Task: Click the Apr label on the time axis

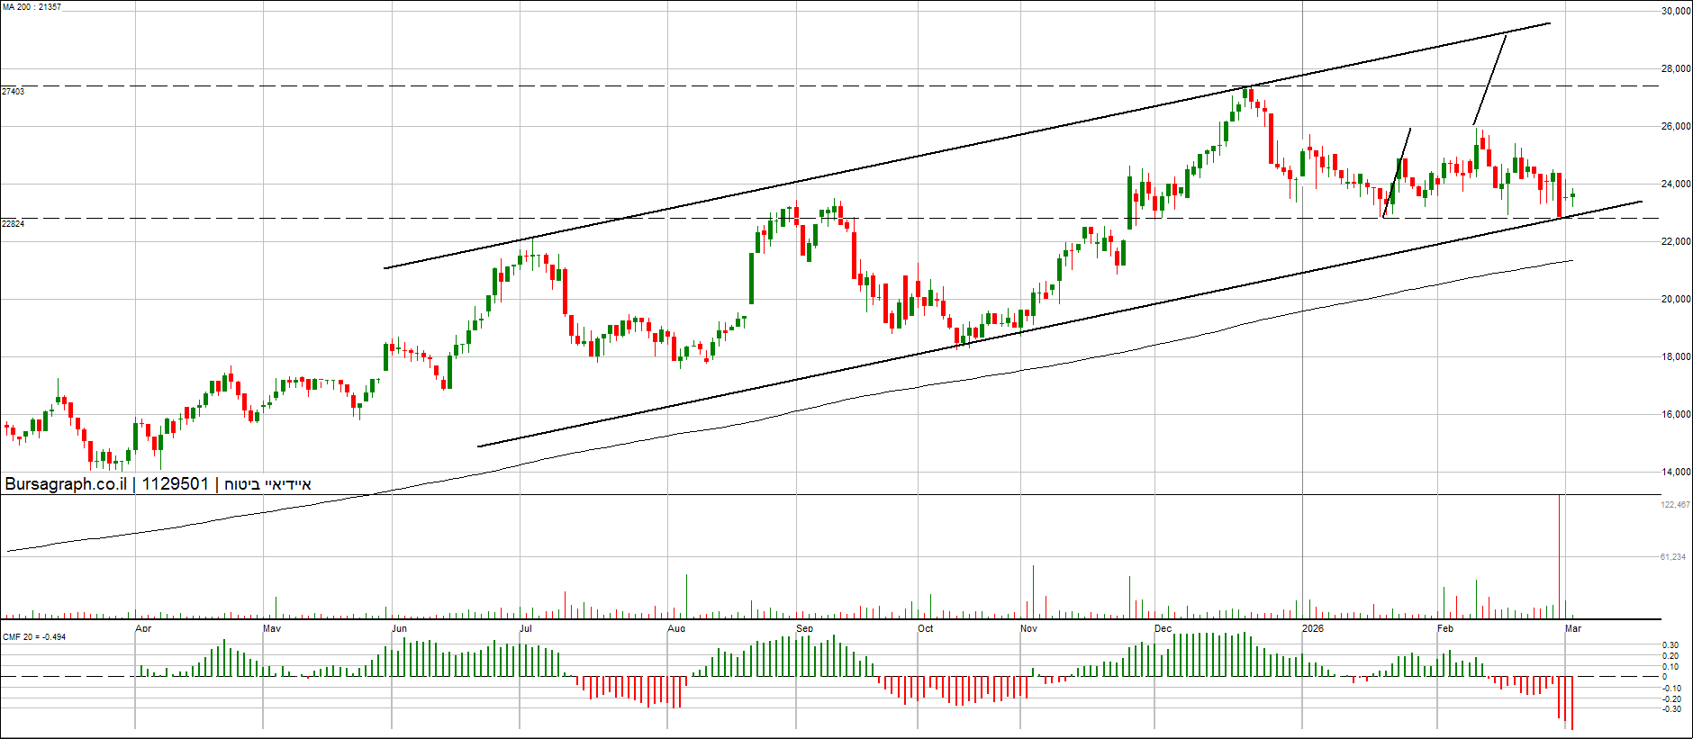Action: click(x=143, y=628)
